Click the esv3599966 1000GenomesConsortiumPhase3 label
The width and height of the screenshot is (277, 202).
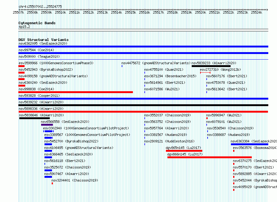click(56, 63)
